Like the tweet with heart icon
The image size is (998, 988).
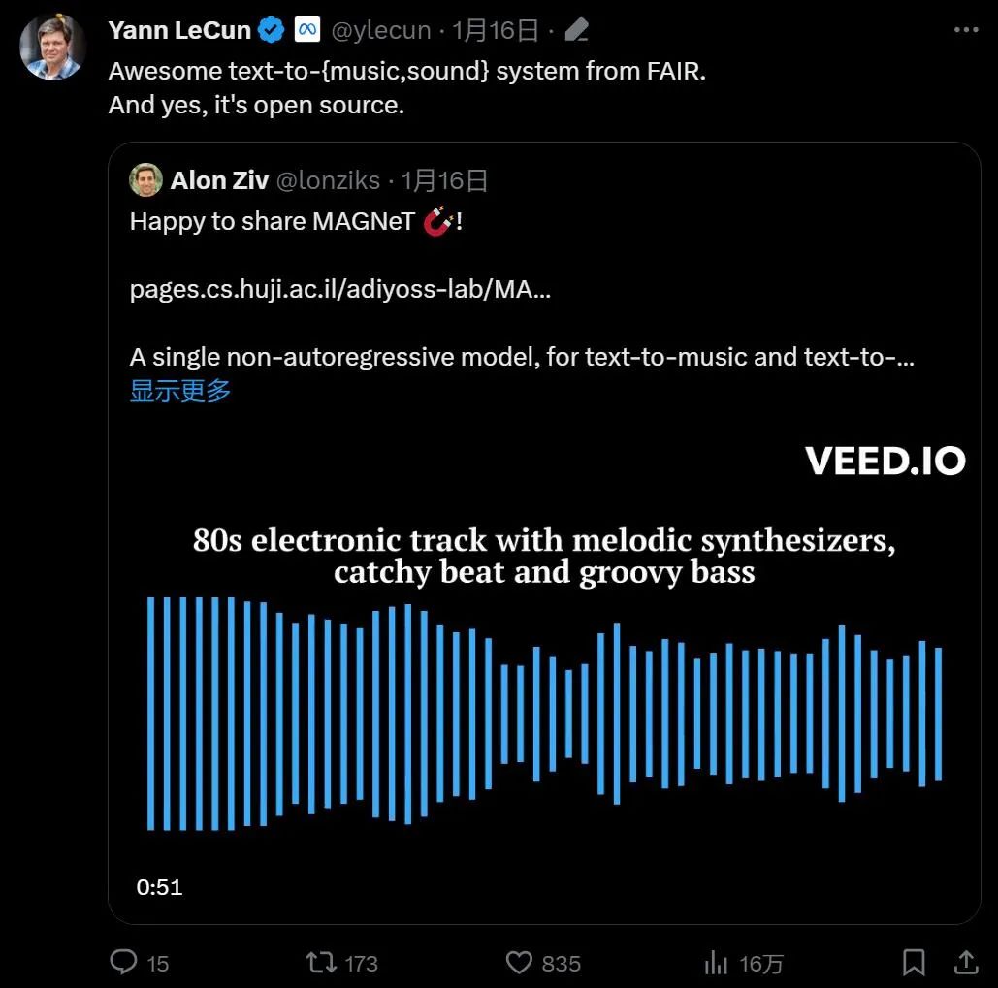tap(520, 962)
